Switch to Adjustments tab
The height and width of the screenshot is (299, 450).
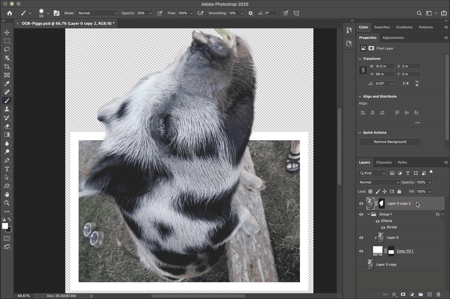point(393,38)
